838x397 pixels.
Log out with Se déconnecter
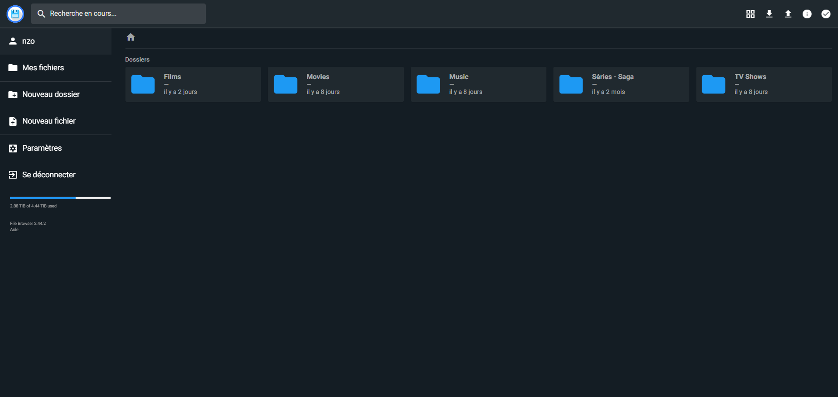coord(49,175)
